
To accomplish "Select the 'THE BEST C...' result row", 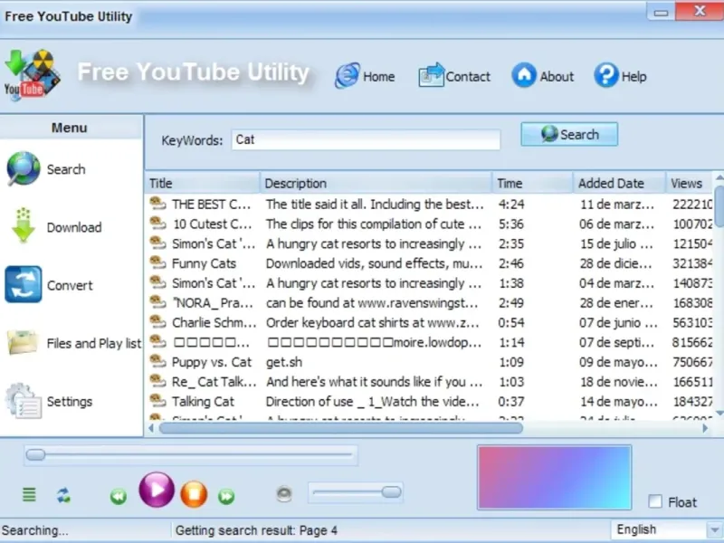I will pos(431,205).
